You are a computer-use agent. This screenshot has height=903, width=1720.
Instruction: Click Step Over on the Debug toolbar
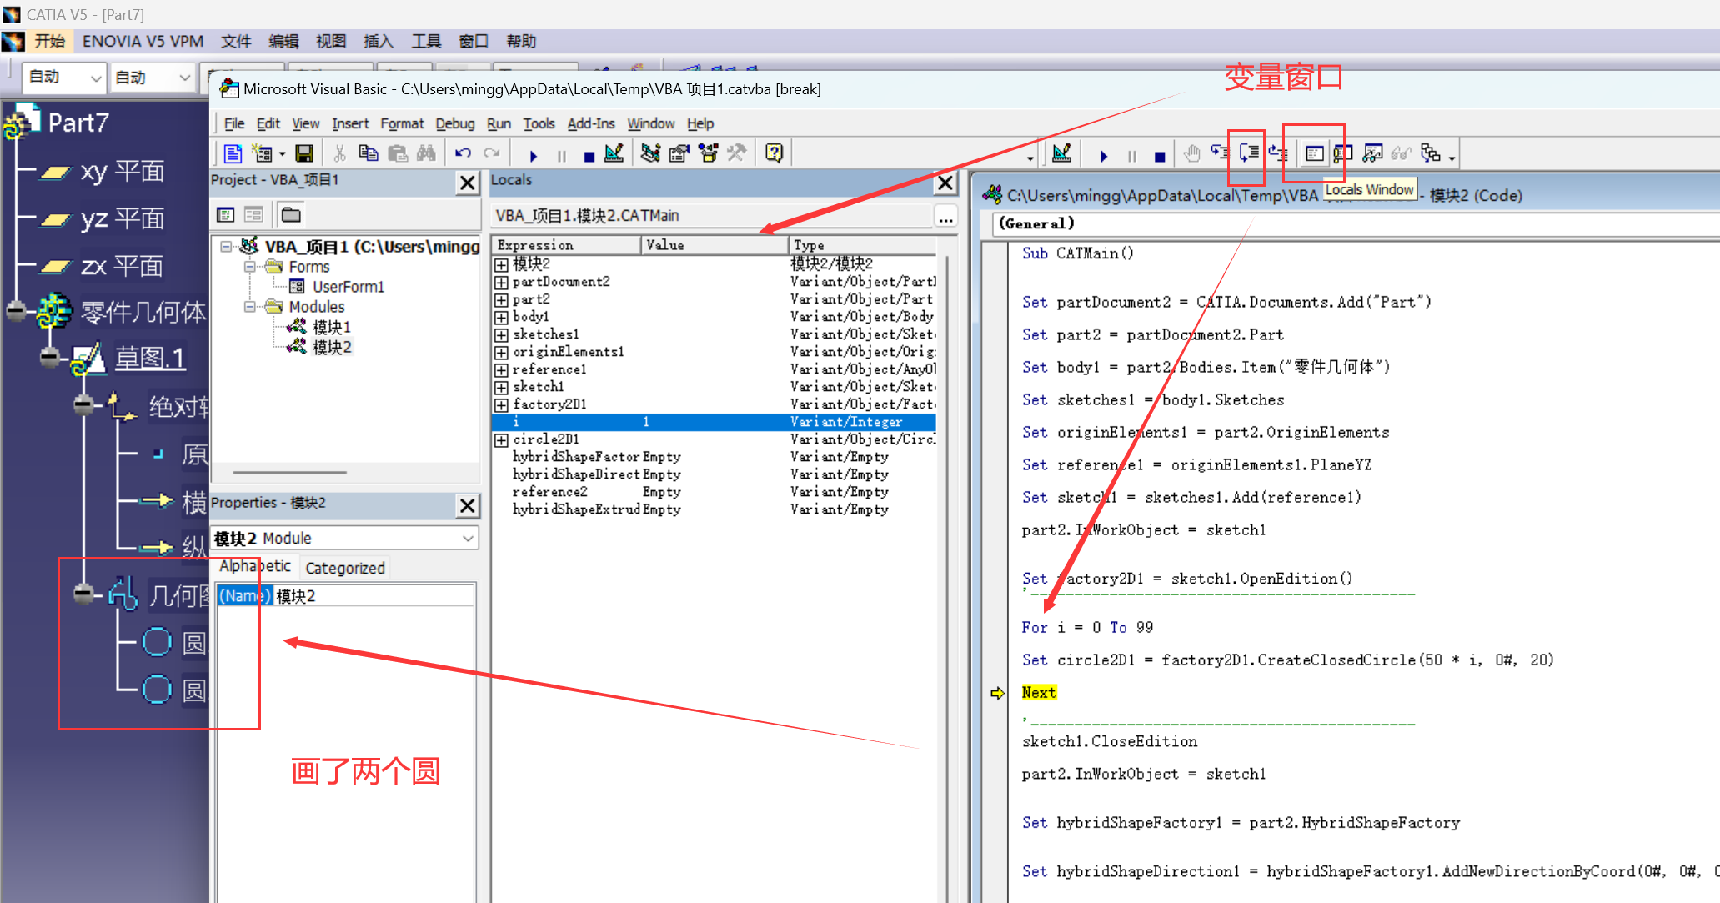1248,153
